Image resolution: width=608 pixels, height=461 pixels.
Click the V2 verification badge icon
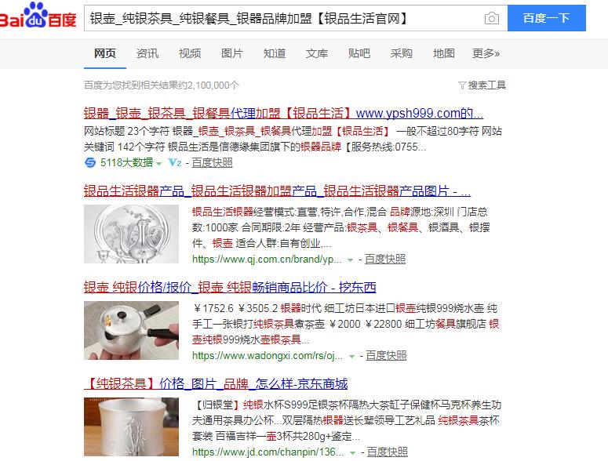point(175,163)
